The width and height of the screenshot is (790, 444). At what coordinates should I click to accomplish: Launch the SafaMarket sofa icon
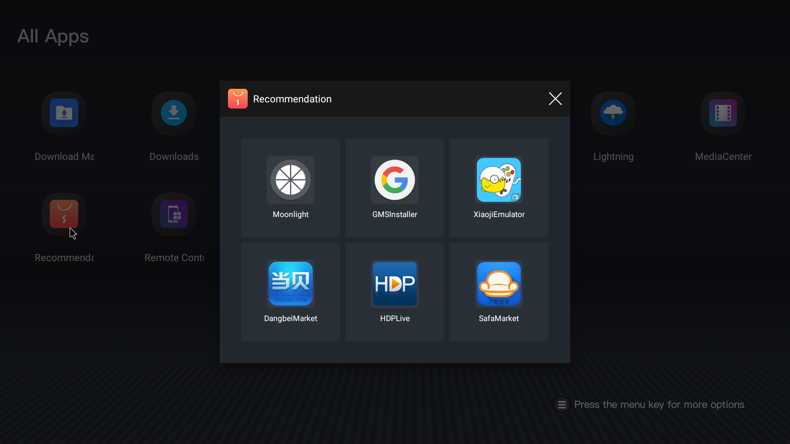(499, 284)
